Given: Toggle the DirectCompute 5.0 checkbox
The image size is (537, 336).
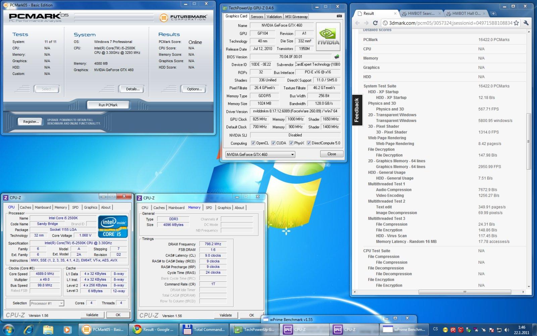Looking at the screenshot, I should (x=309, y=143).
